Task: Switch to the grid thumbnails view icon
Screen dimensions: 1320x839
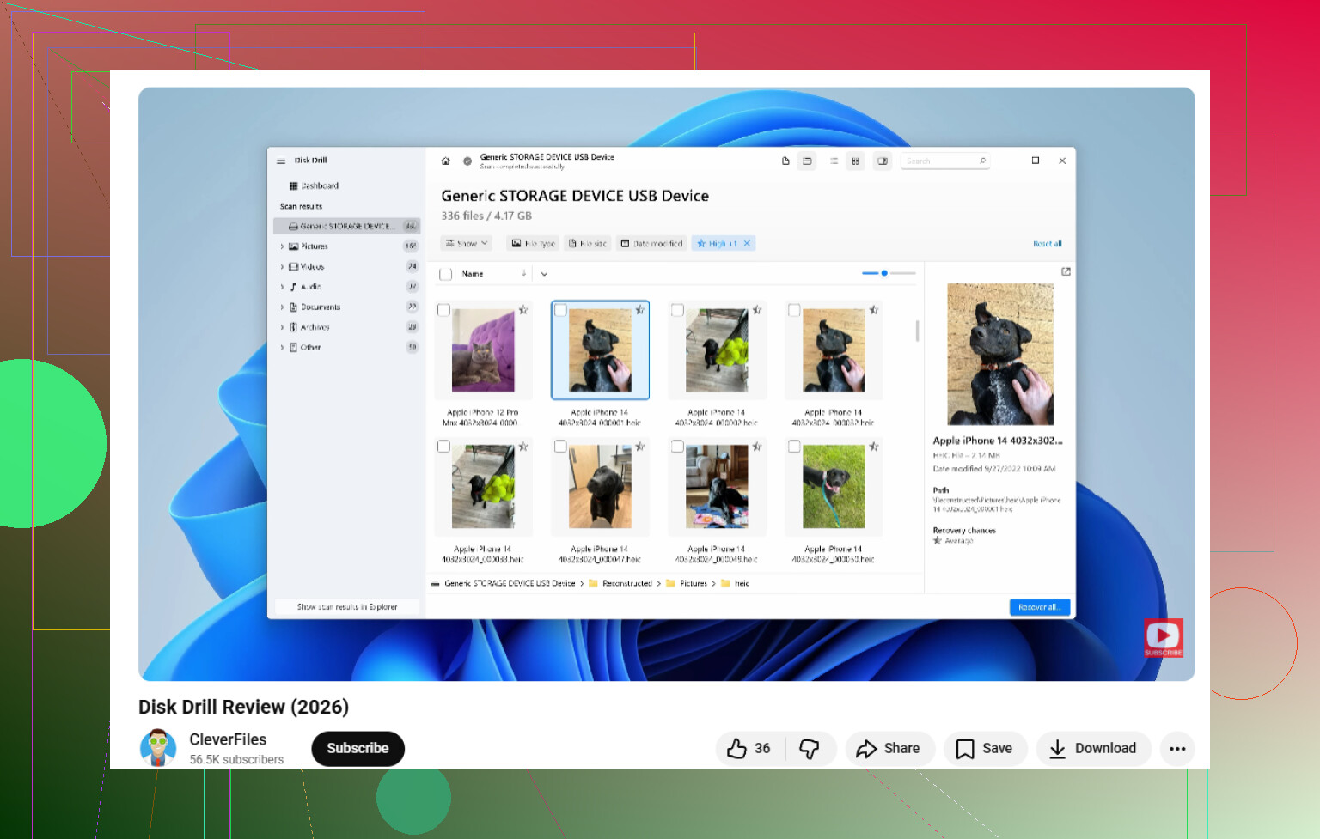Action: pyautogui.click(x=855, y=161)
